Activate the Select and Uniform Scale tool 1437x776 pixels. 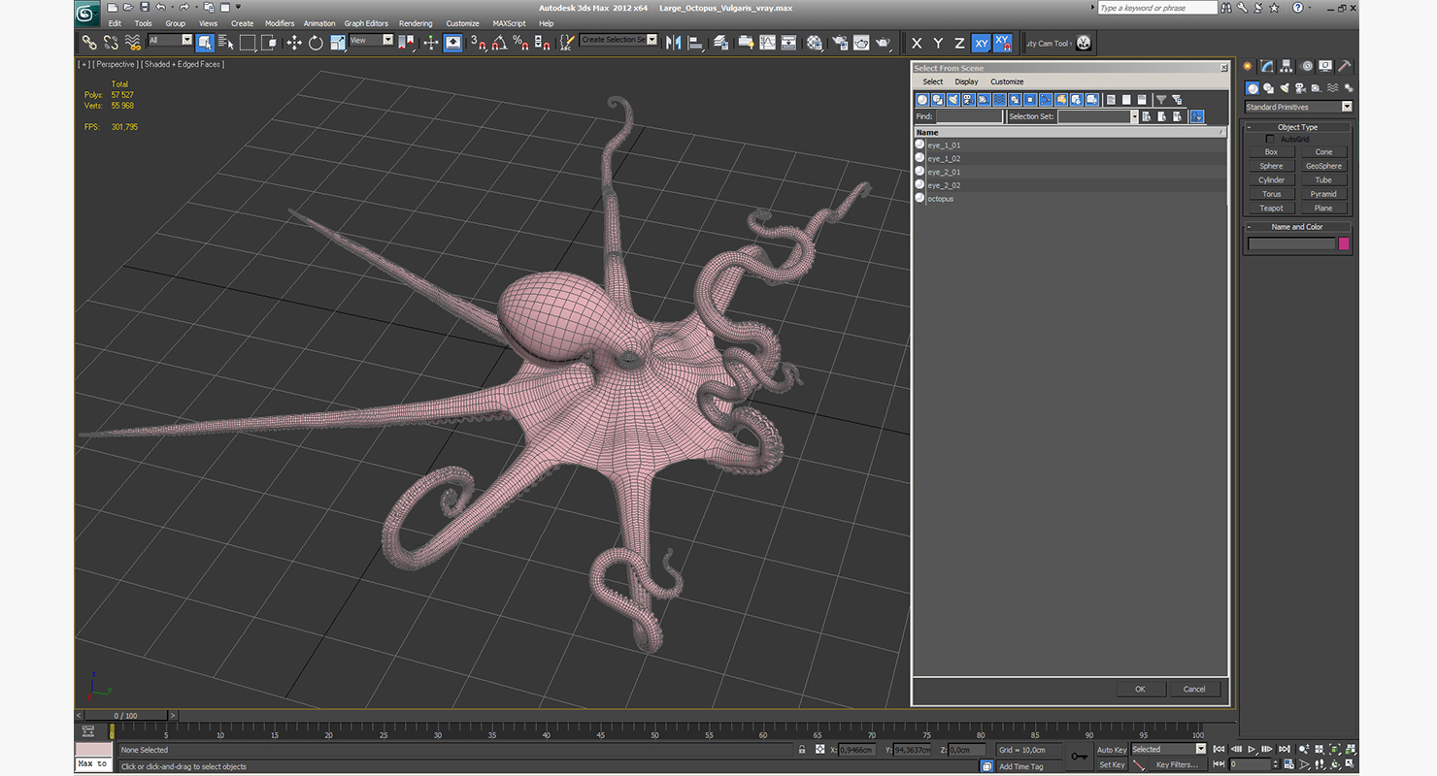338,43
